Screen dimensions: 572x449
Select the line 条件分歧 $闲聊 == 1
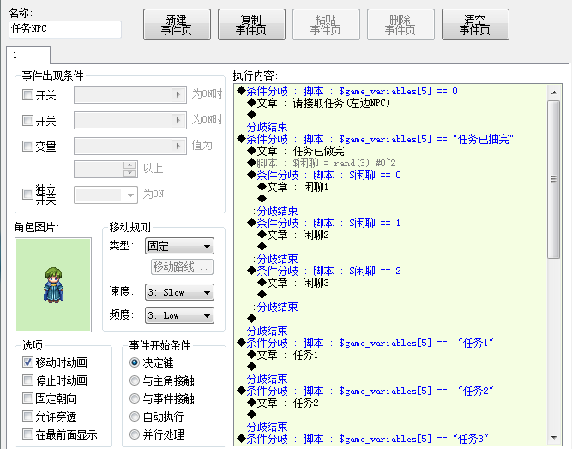[324, 223]
